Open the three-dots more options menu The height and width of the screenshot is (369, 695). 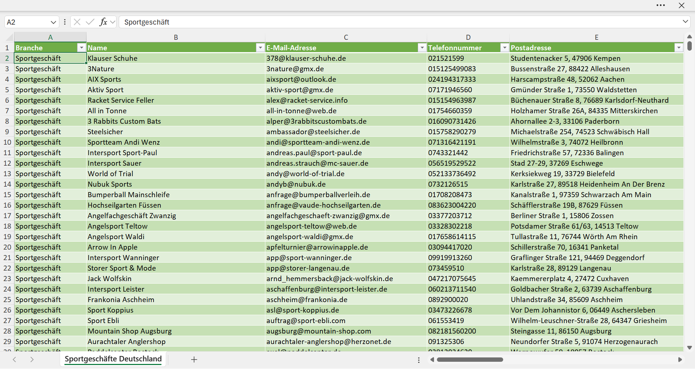(661, 5)
